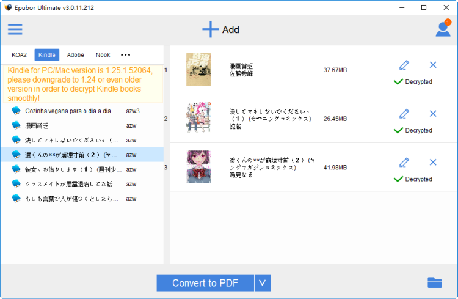Click the Epubor app logo in title bar
The image size is (458, 299).
[8, 7]
